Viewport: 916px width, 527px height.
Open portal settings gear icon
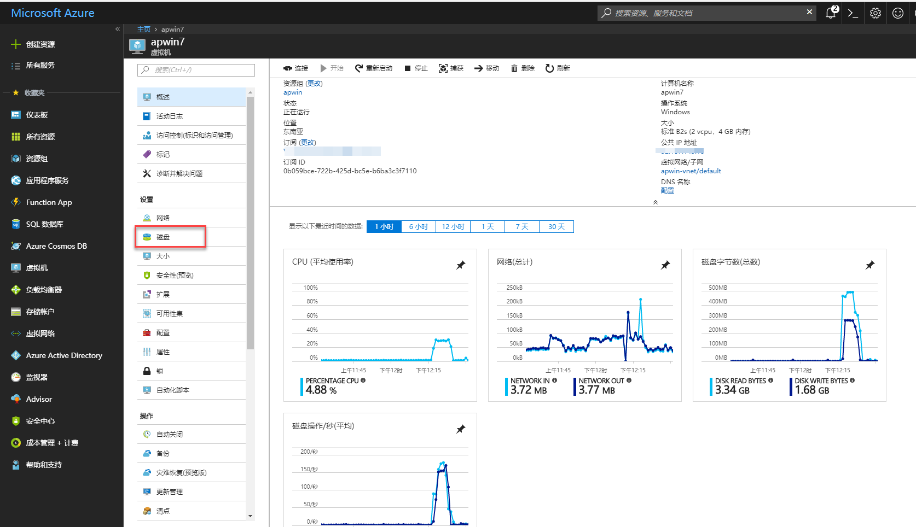point(876,13)
